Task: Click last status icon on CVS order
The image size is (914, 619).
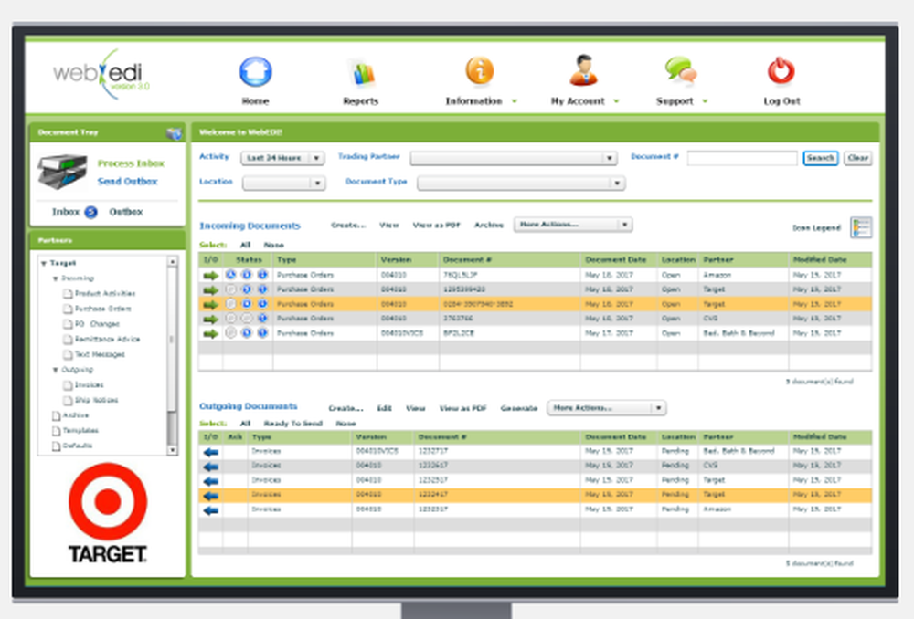Action: click(x=262, y=319)
